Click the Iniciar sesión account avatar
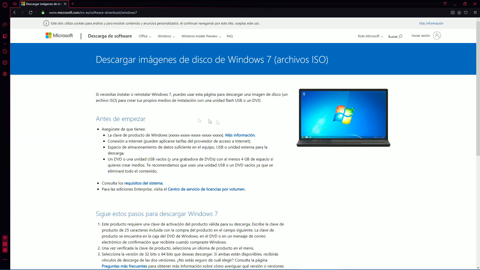This screenshot has width=480, height=270. [x=437, y=35]
